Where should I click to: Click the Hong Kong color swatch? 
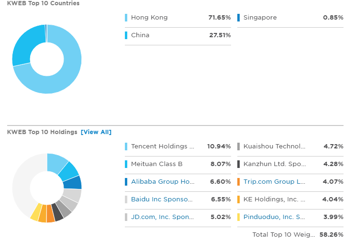tap(126, 18)
